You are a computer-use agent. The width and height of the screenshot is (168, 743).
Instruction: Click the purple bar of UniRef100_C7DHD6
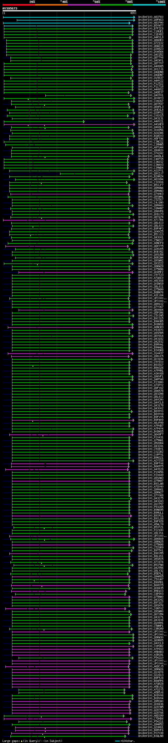click(68, 719)
